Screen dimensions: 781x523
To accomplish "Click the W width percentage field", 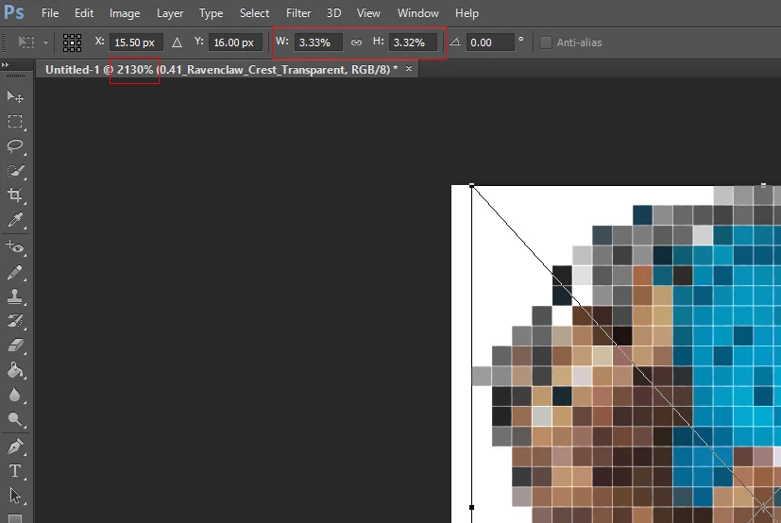I will (x=318, y=42).
